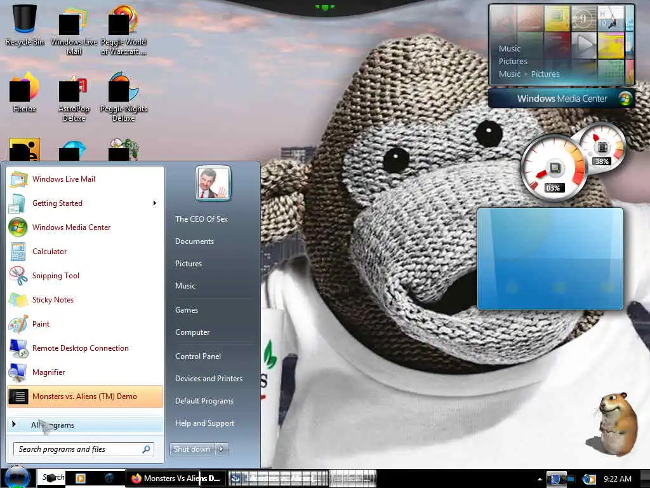The width and height of the screenshot is (650, 488).
Task: Open Help and Support
Action: (x=205, y=423)
